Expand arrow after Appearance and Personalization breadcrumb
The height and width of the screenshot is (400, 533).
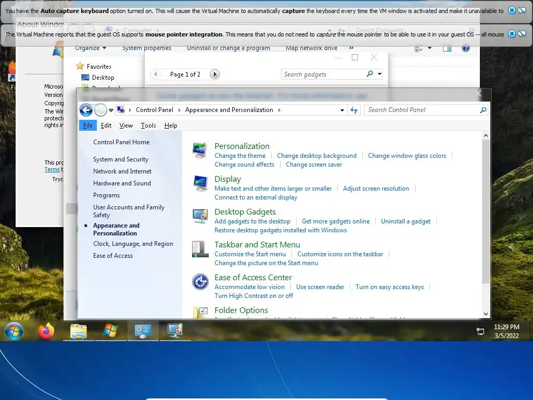point(279,110)
